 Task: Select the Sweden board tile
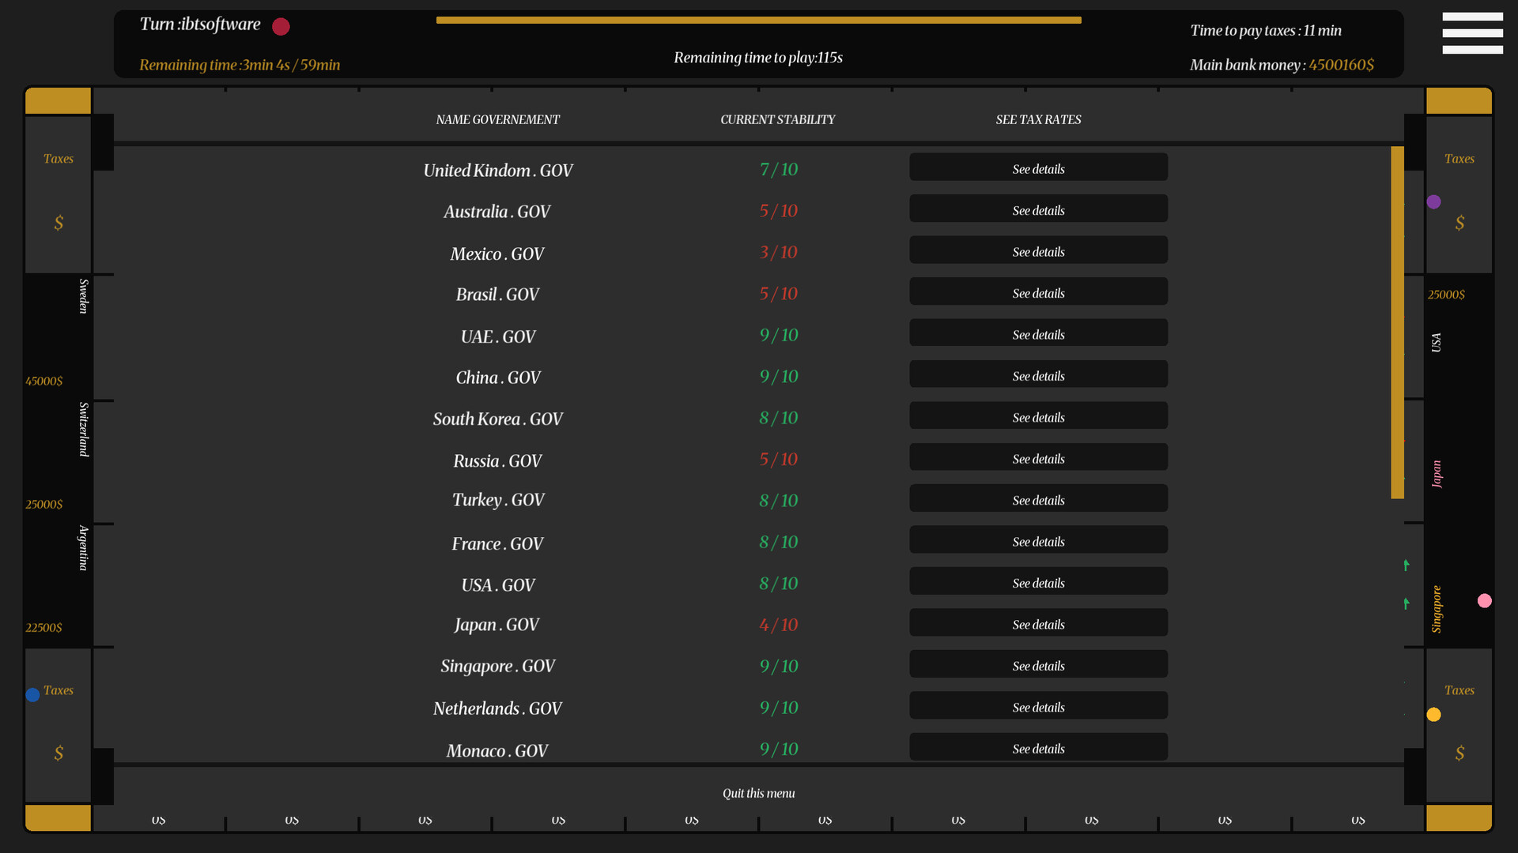click(x=59, y=336)
